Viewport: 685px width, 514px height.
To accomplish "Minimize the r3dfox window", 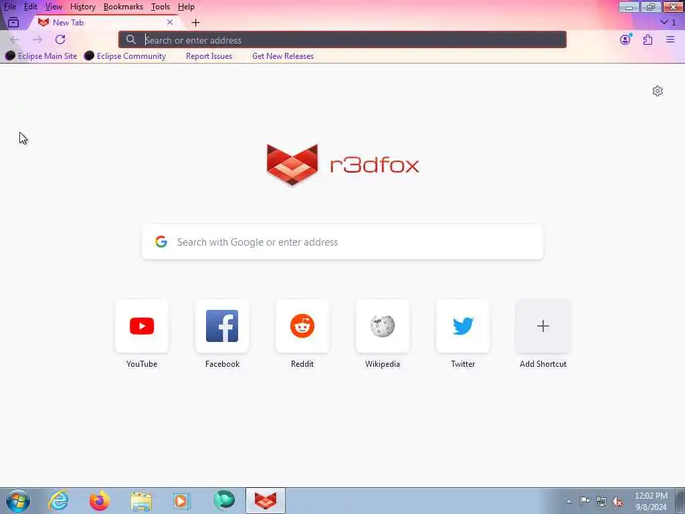I will (629, 7).
